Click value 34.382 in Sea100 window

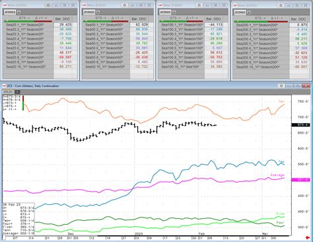[x=216, y=66]
